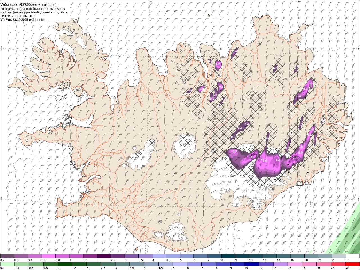Screen dimensions: 360x270
Task: Select top legend swatch between 20 and 25
Action: click(x=325, y=256)
